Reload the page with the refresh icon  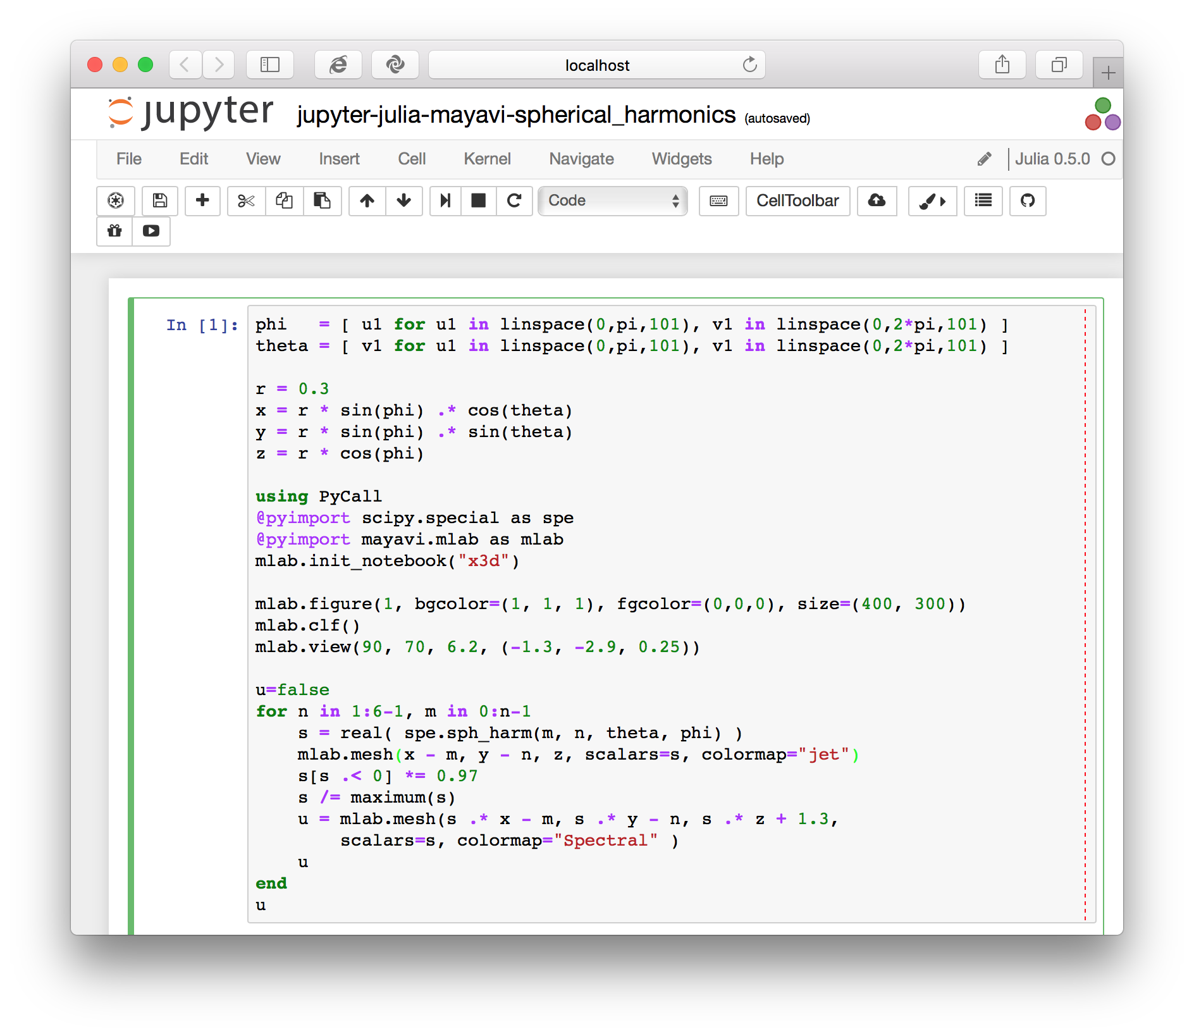pos(749,65)
